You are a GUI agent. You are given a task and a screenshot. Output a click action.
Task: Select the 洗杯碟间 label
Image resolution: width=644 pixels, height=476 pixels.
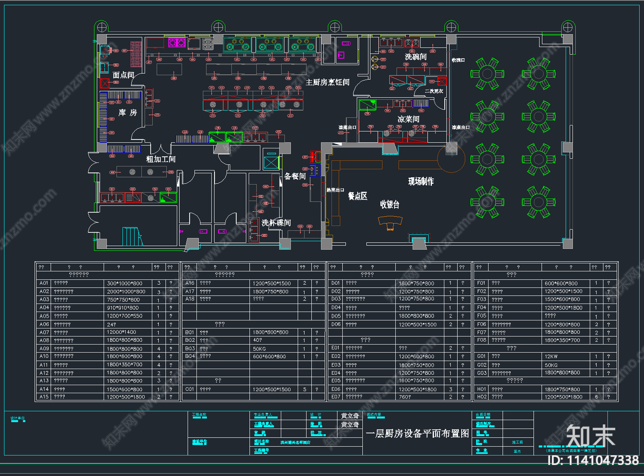276,223
